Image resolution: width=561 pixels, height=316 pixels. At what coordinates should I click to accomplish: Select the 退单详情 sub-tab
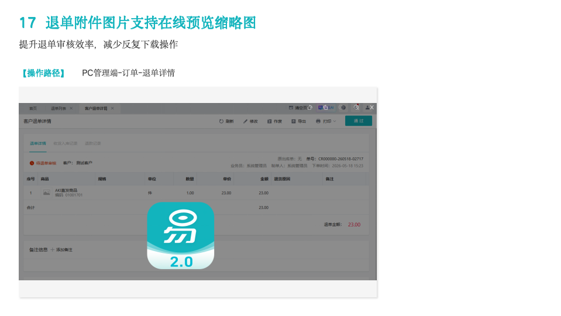click(37, 143)
